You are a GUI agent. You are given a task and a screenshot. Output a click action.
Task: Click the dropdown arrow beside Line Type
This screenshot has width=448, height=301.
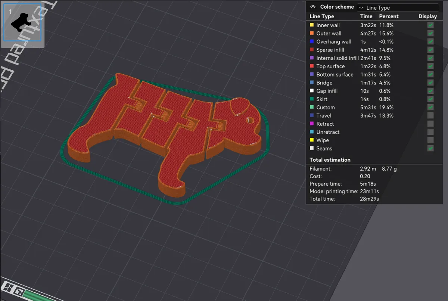(x=361, y=7)
